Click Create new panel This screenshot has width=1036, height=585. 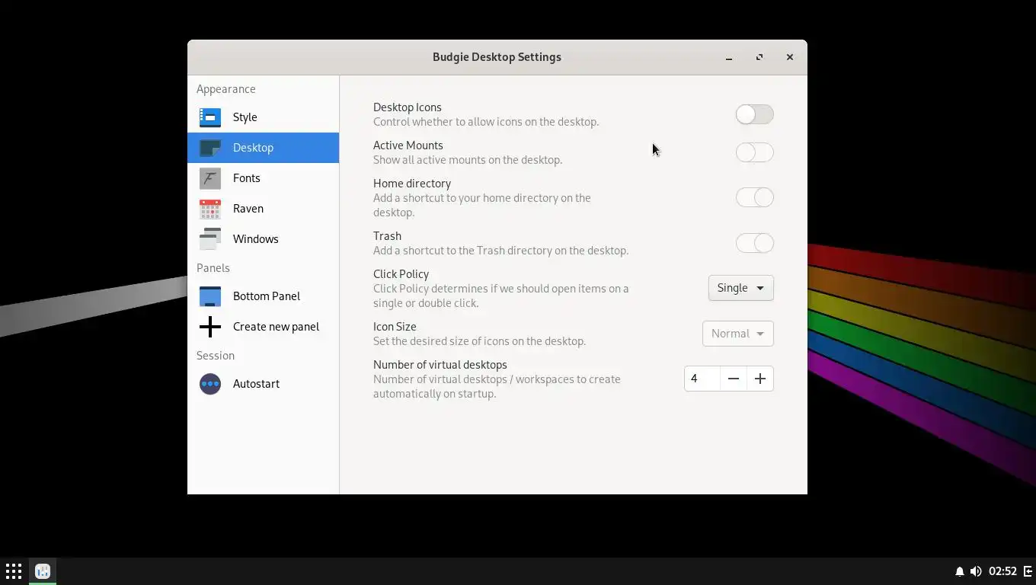263,327
